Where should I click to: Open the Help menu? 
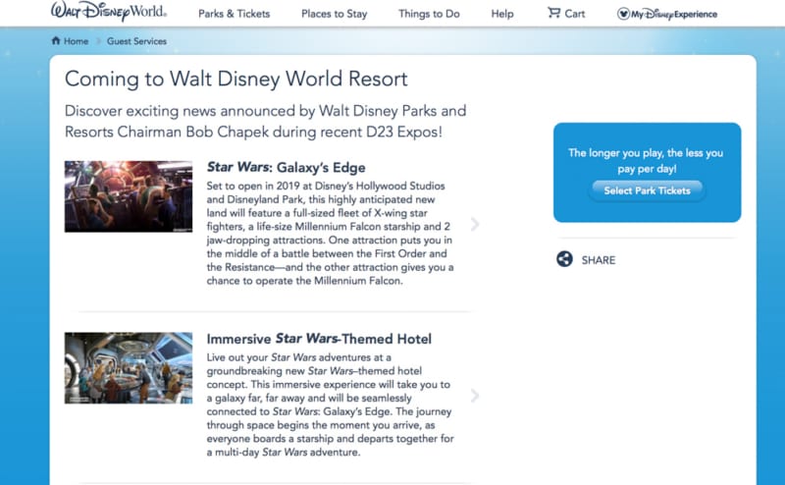502,14
